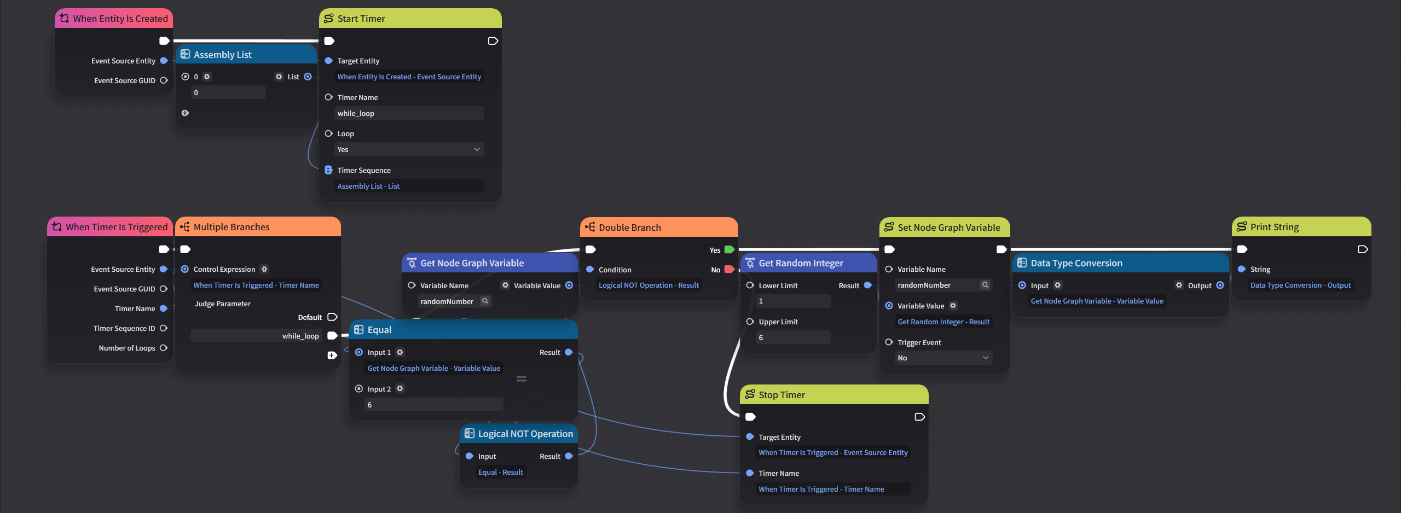Edit the Assembly List element 0 value field

coord(228,92)
